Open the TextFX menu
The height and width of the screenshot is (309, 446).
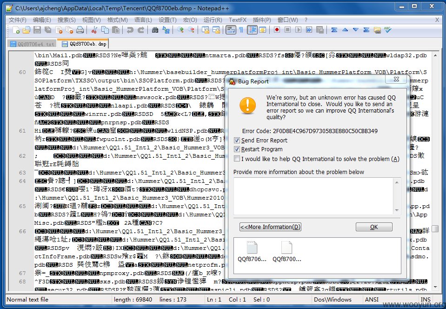238,20
